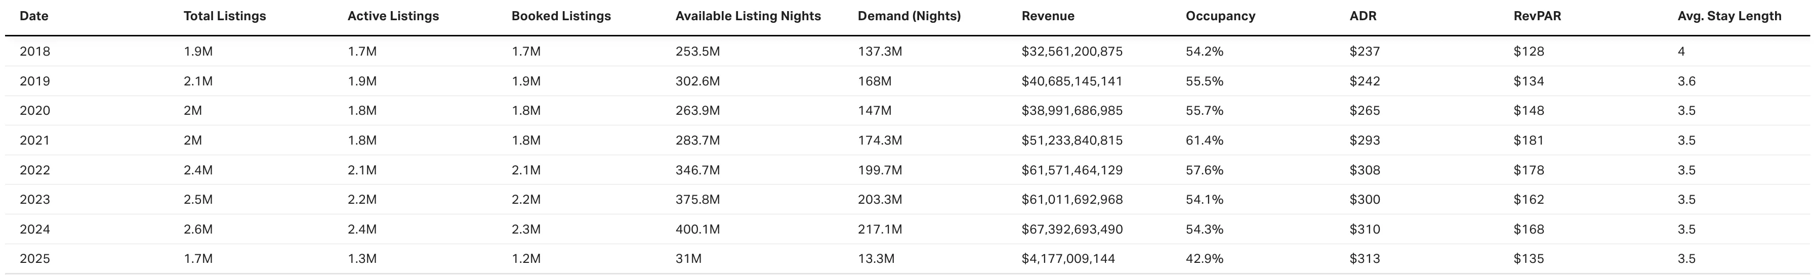Select the 2023 date cell
Image resolution: width=1815 pixels, height=275 pixels.
click(x=34, y=200)
